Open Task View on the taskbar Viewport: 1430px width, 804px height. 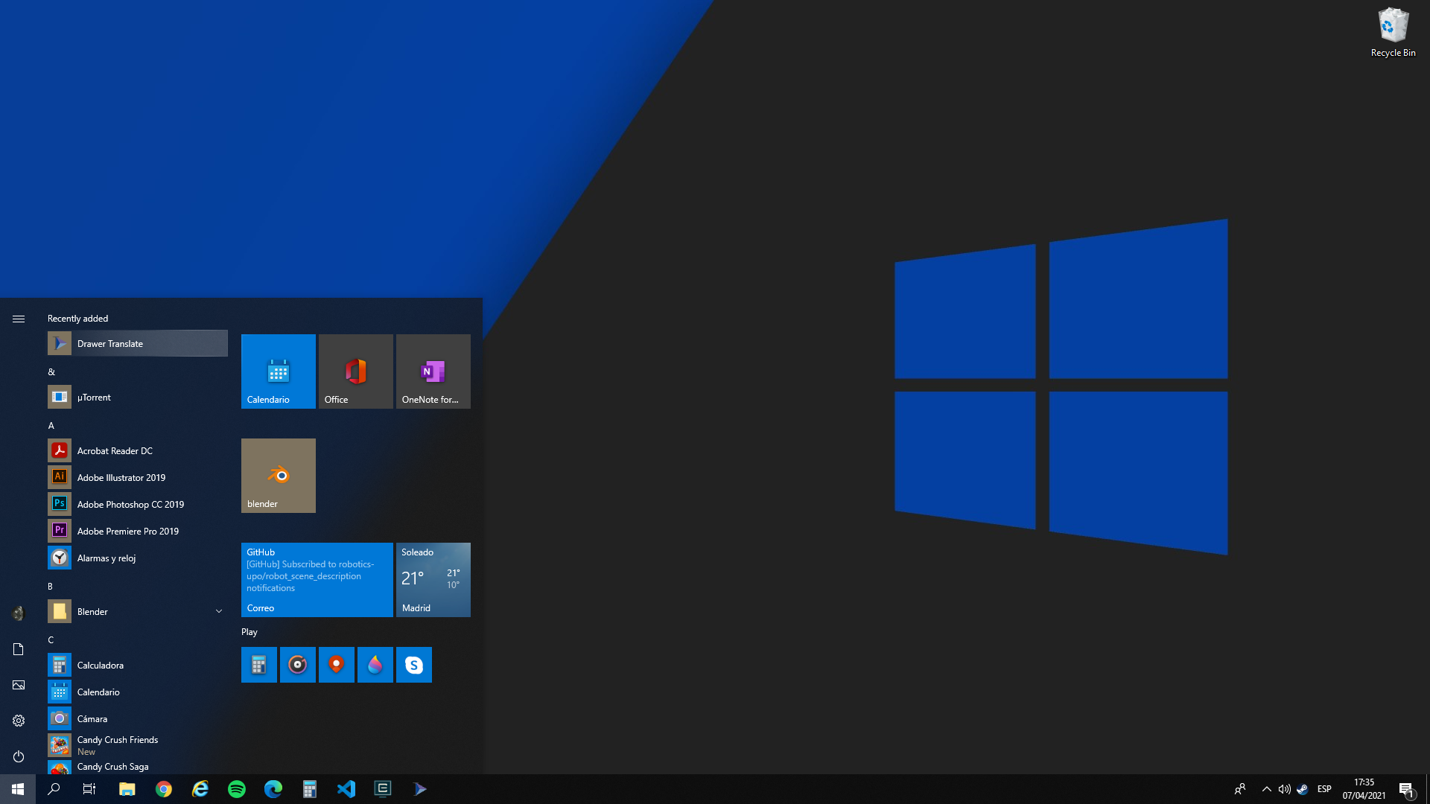[89, 789]
